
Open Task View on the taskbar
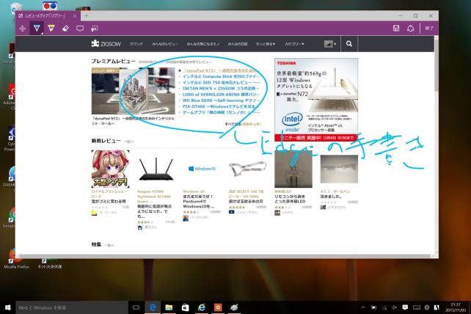click(x=136, y=307)
